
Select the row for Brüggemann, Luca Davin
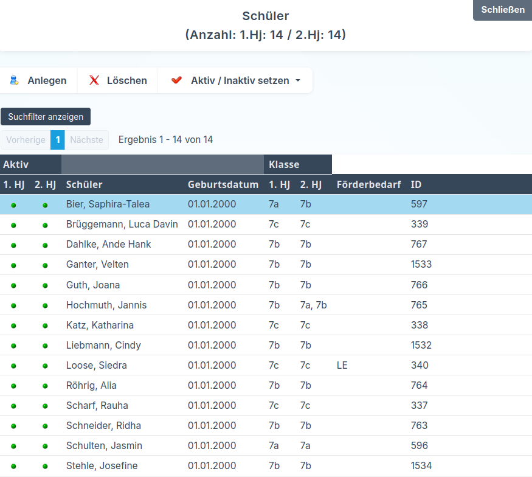pyautogui.click(x=122, y=225)
